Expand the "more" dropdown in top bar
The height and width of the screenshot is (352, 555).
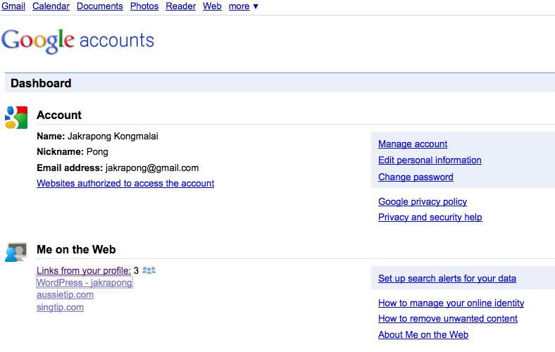click(x=243, y=6)
